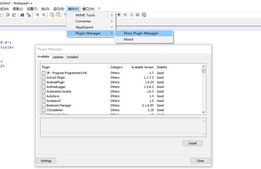Open the 窗口(W) window menu
Screen dimensions: 261x169
click(88, 9)
